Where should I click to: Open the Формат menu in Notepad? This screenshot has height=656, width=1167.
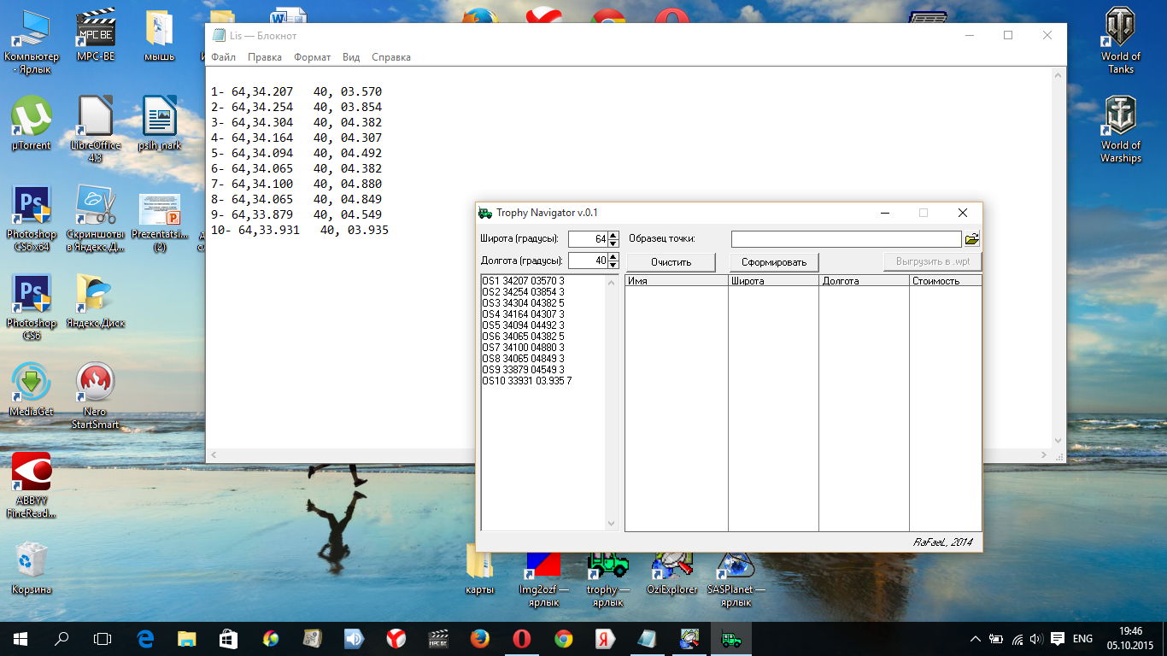pos(312,57)
